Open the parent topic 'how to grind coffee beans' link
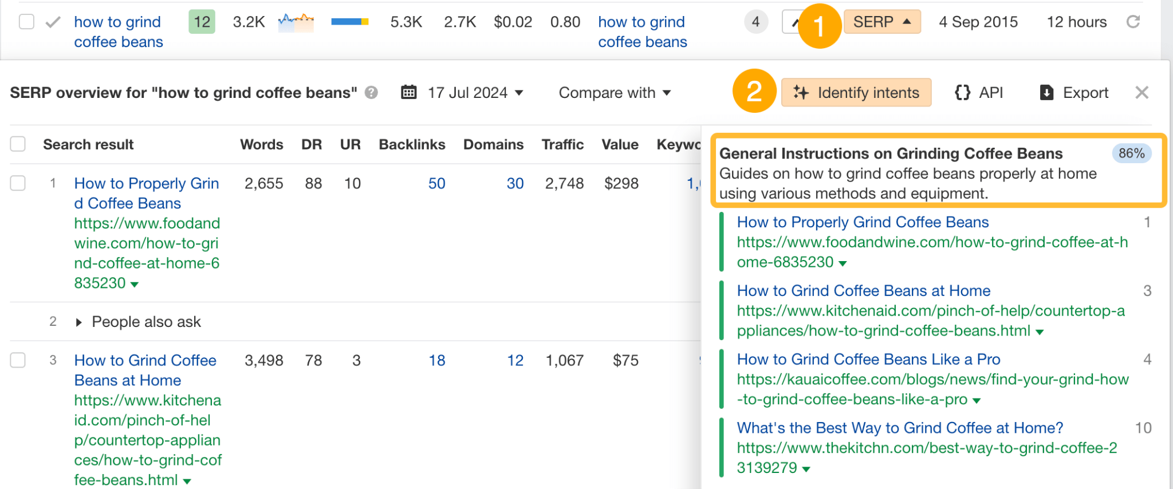This screenshot has width=1173, height=489. [643, 31]
